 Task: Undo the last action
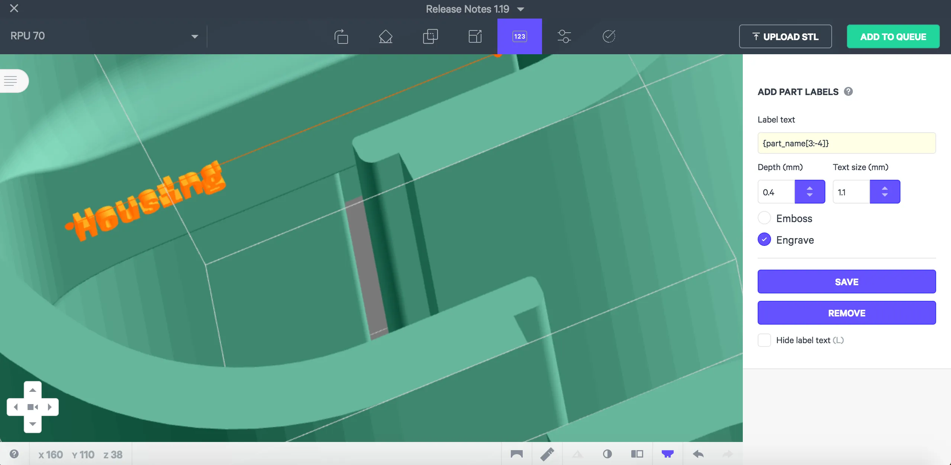(x=698, y=454)
